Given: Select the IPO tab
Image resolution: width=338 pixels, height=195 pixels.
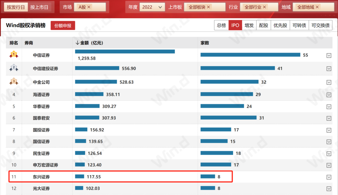Looking at the screenshot, I should (235, 25).
